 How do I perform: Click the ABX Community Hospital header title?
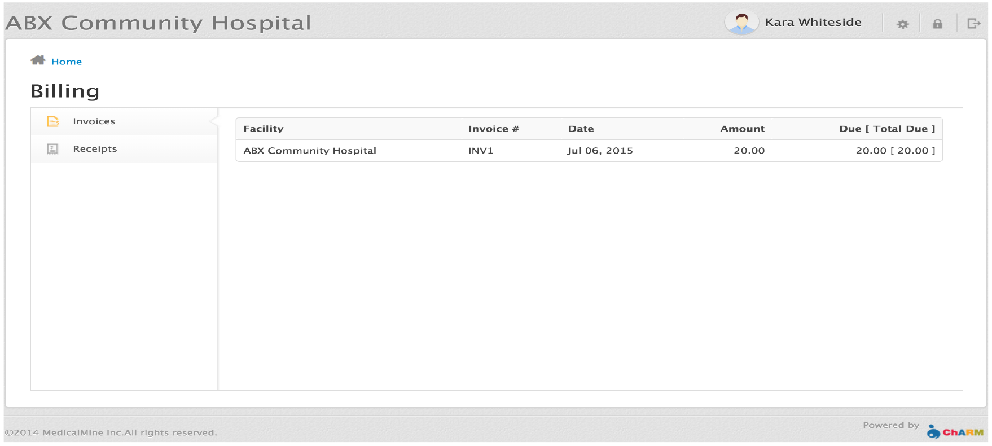[158, 23]
